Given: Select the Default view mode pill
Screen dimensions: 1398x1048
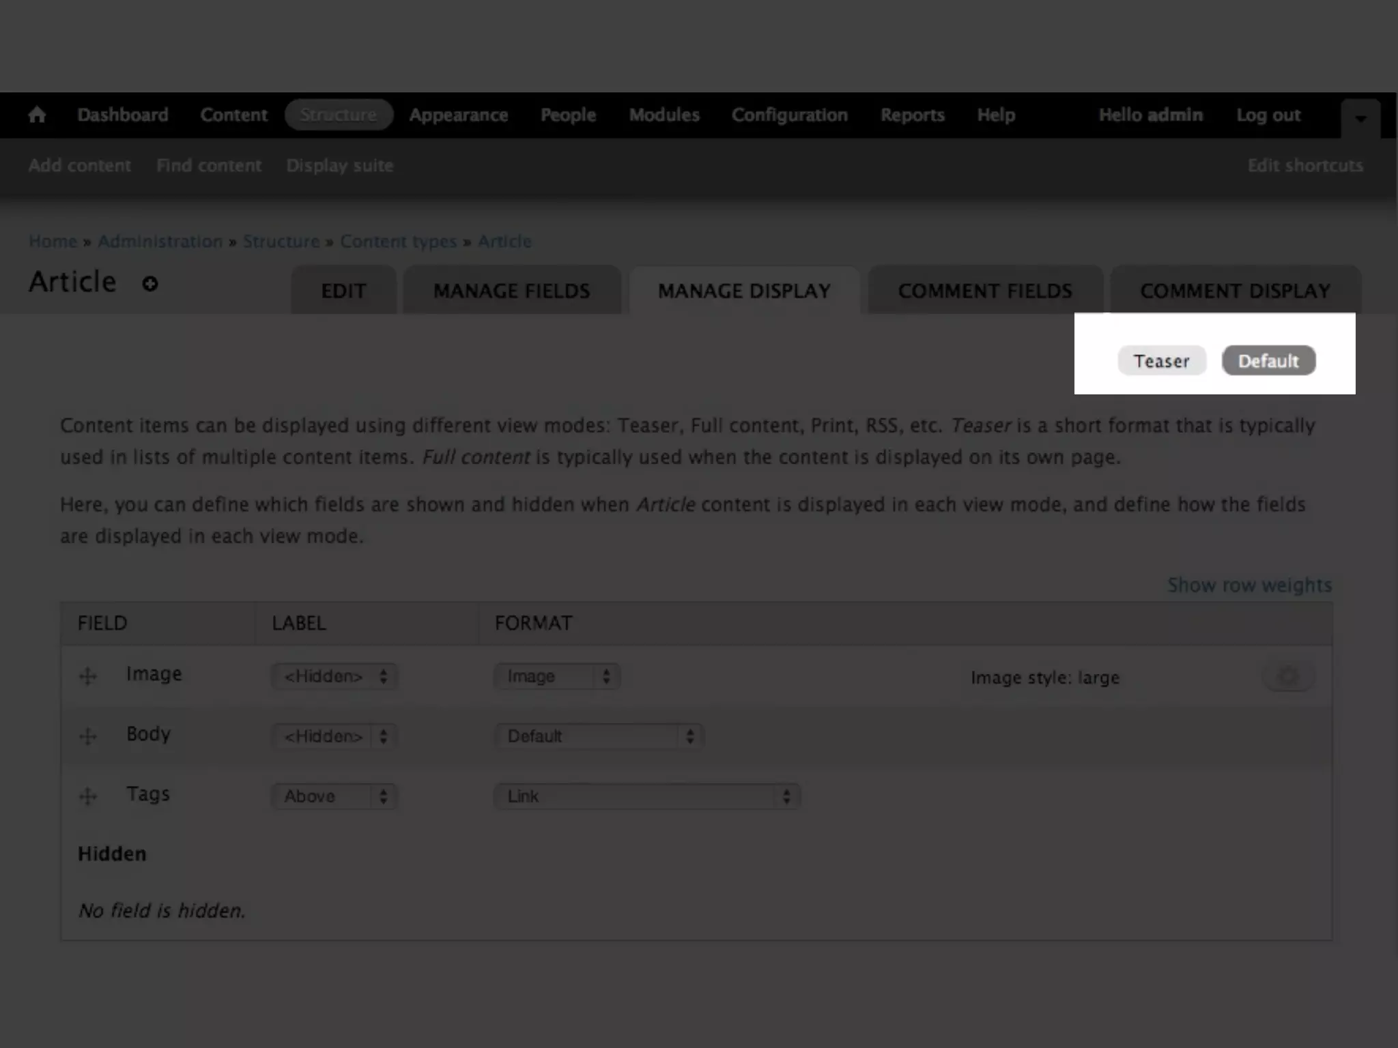Looking at the screenshot, I should click(1268, 361).
